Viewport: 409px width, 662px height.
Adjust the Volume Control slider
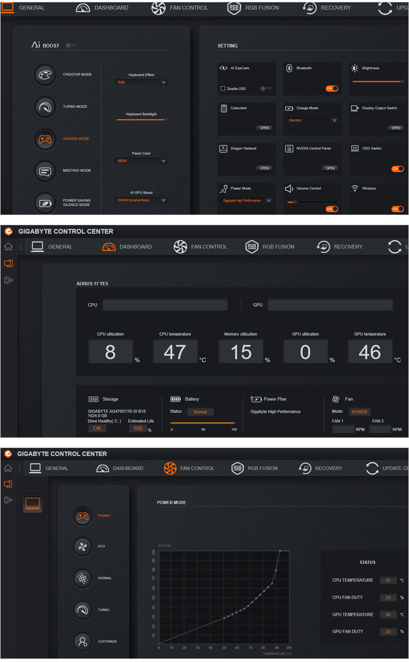[313, 202]
